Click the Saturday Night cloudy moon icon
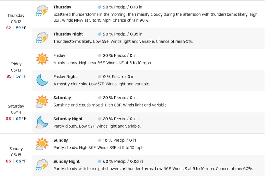This screenshot has width=266, height=176. click(x=42, y=122)
